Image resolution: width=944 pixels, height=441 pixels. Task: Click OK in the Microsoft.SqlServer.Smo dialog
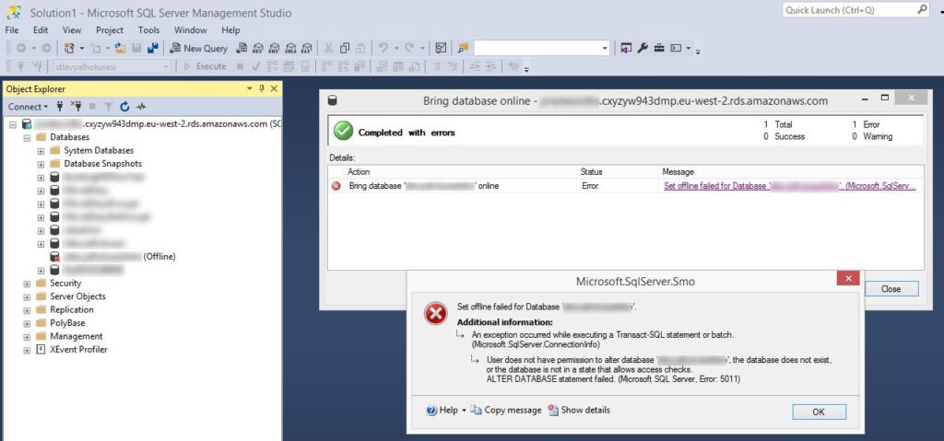click(x=819, y=412)
